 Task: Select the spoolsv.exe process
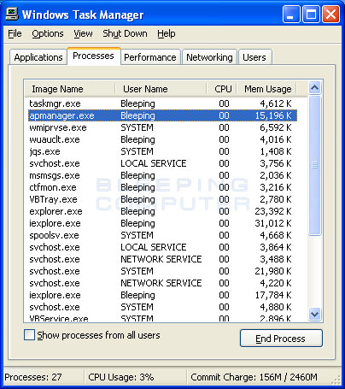[x=162, y=235]
